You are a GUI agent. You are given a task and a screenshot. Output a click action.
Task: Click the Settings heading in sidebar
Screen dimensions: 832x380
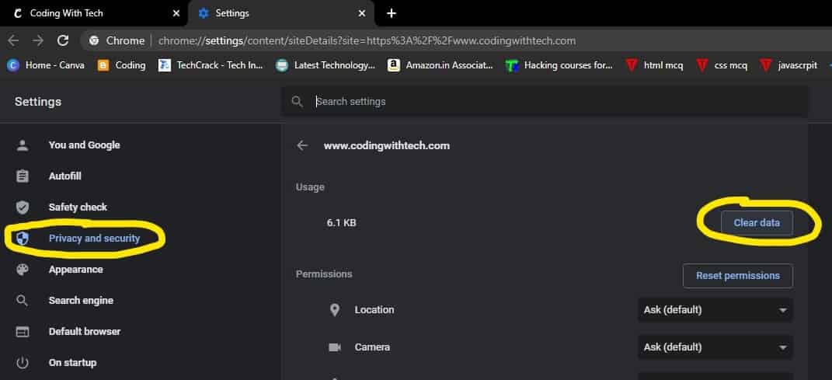[x=37, y=101]
